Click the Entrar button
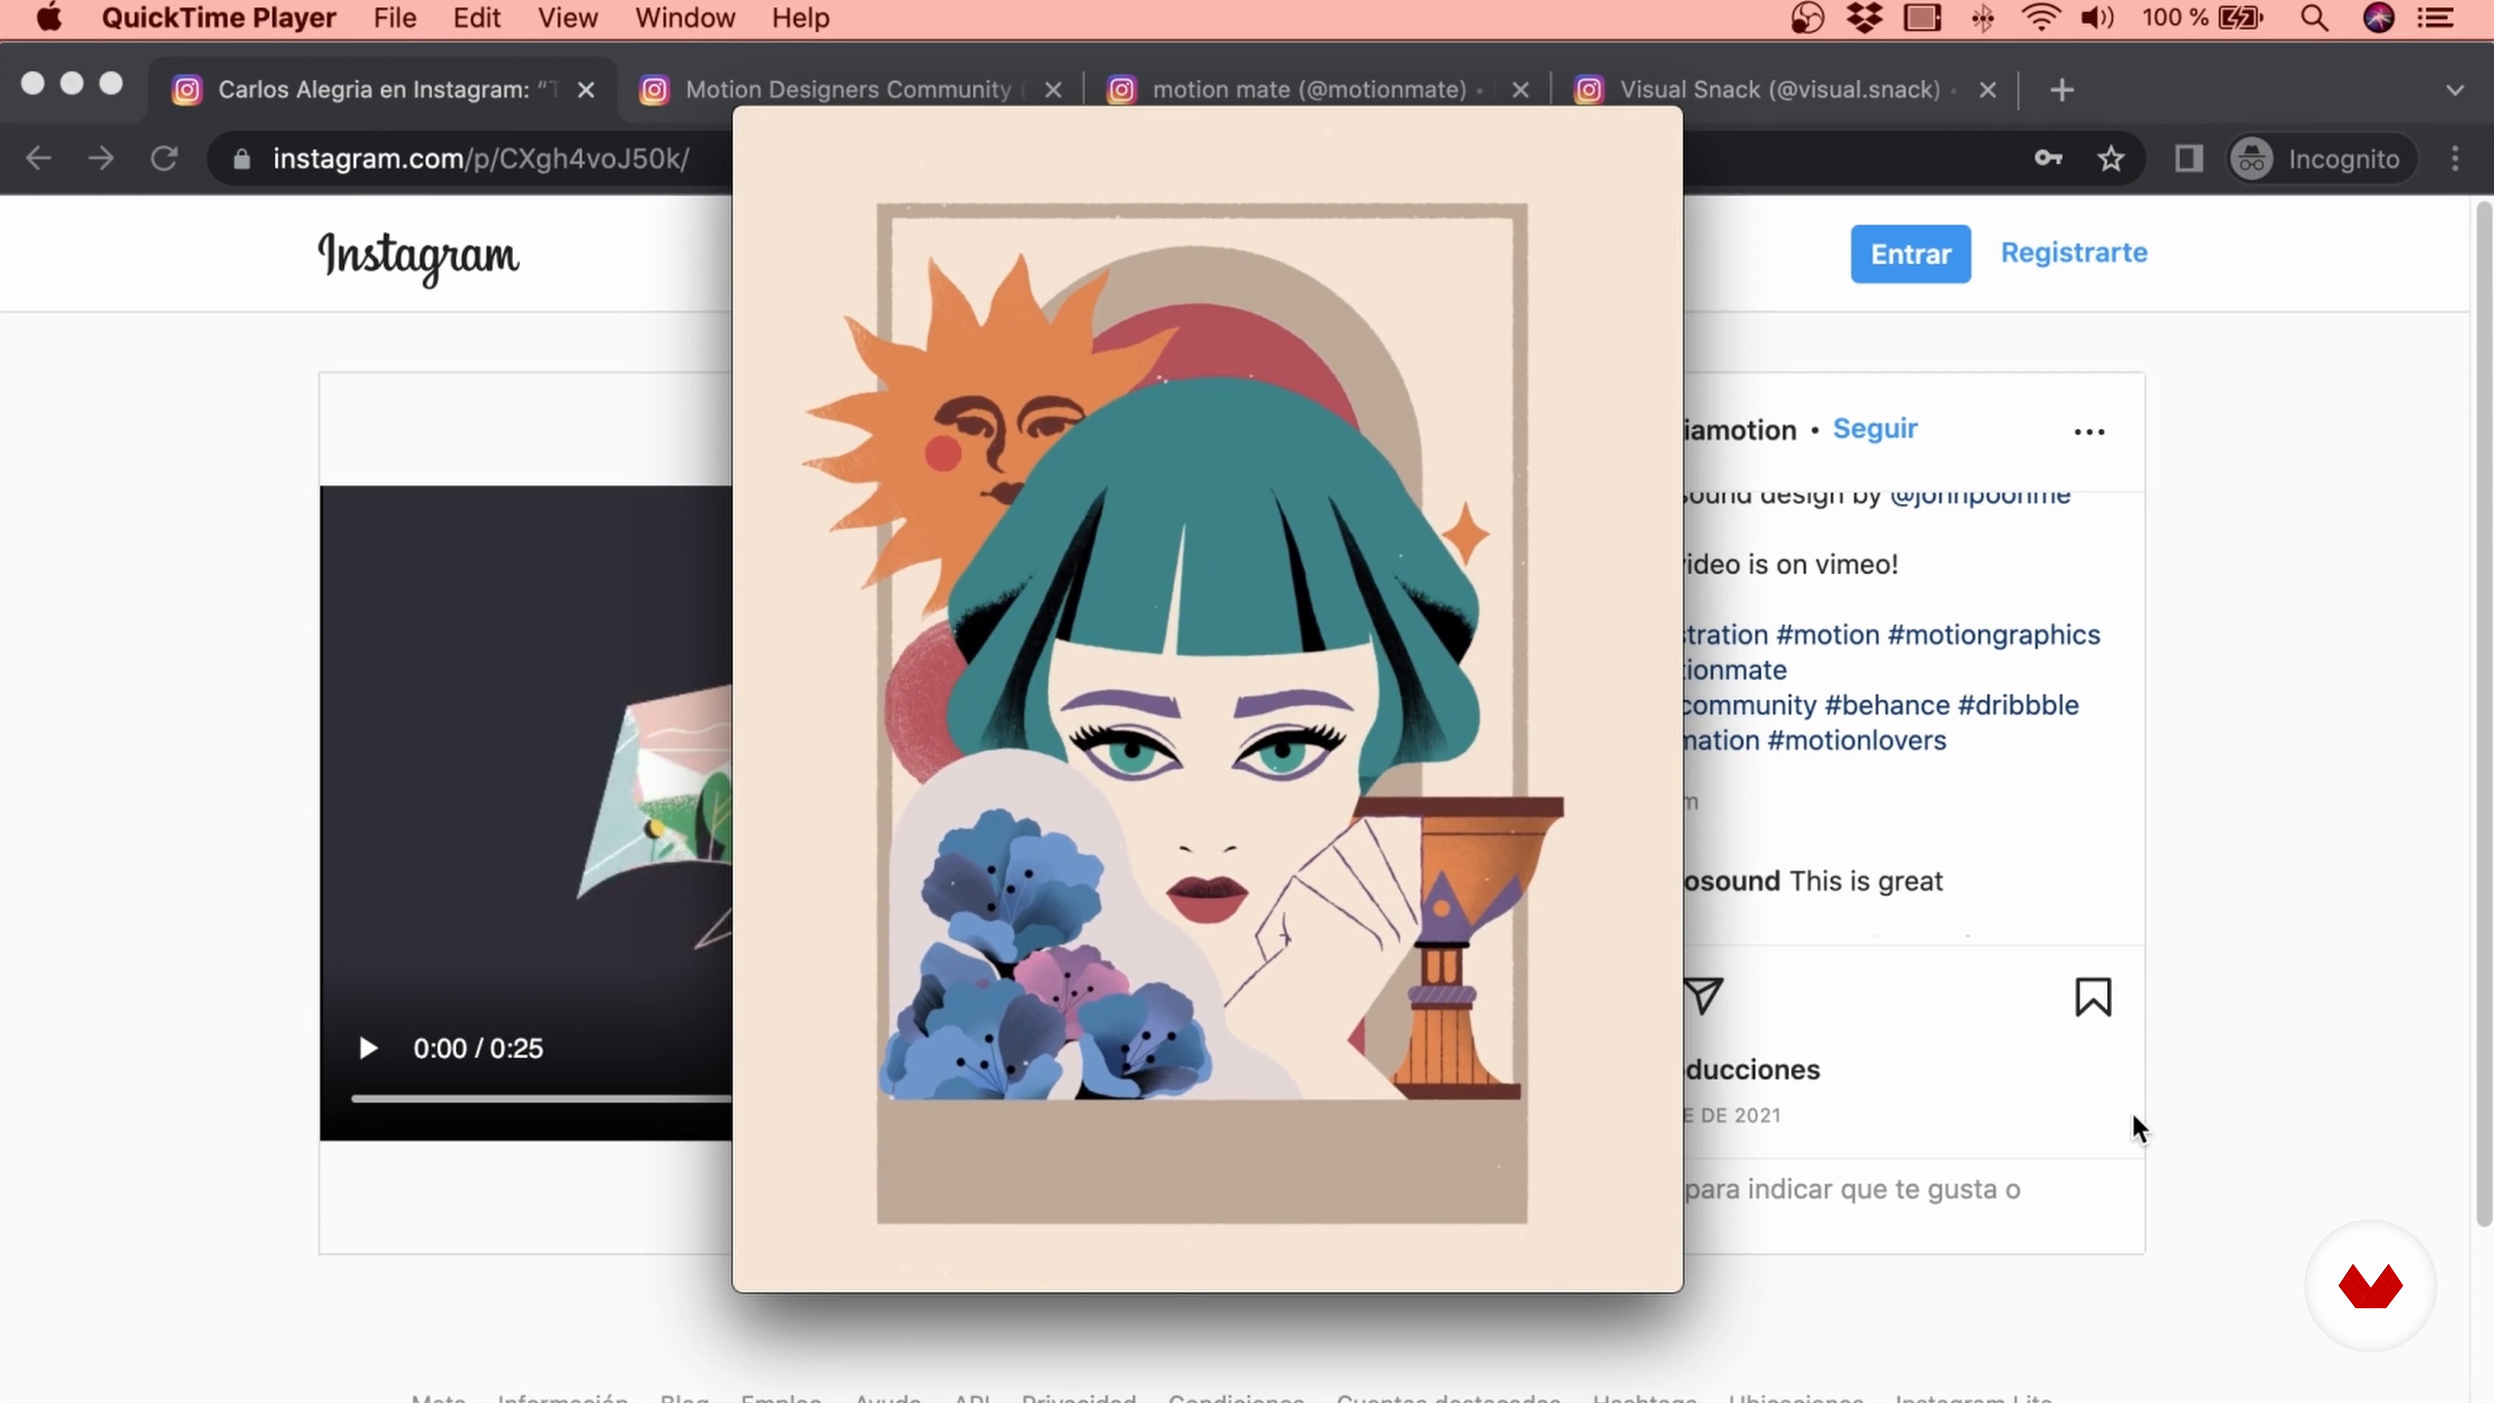The width and height of the screenshot is (2494, 1403). [x=1910, y=254]
